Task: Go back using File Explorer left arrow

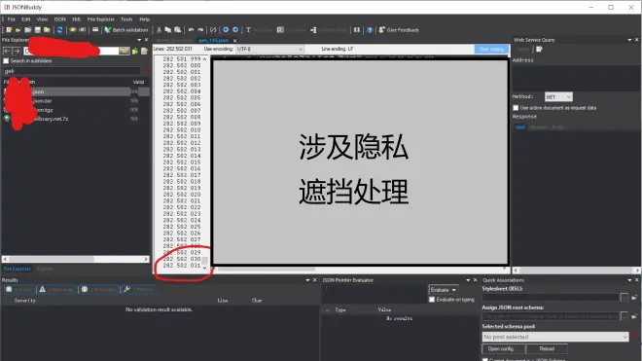Action: coord(7,51)
